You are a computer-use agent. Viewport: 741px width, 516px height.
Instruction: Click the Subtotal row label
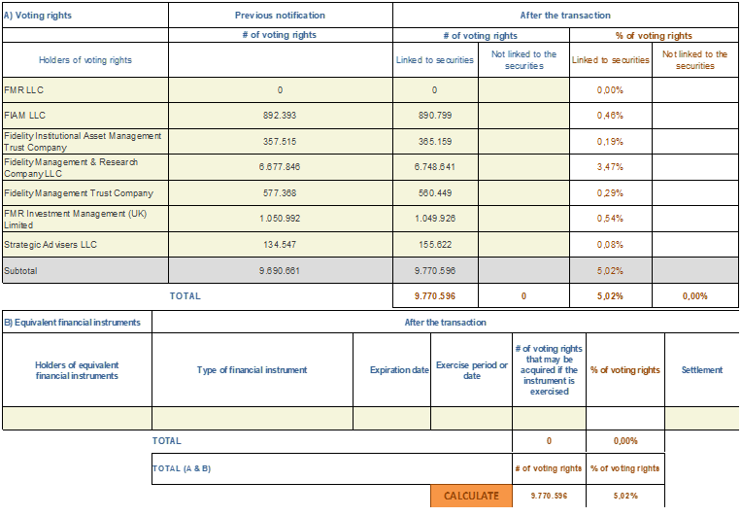[x=20, y=271]
